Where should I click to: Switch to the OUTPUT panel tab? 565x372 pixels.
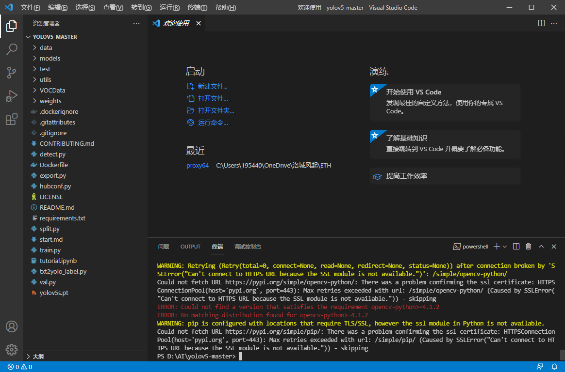click(x=190, y=247)
